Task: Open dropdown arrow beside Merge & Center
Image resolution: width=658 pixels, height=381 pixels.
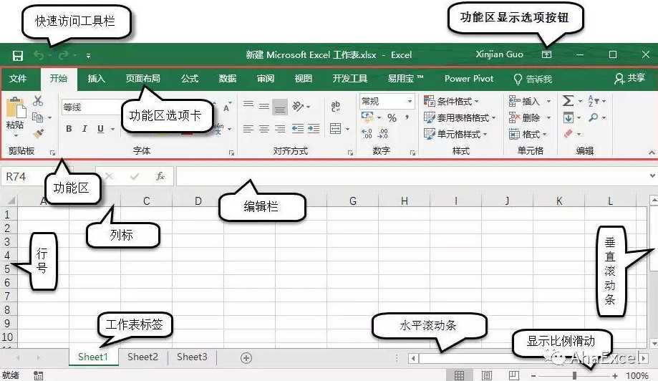Action: [x=347, y=129]
